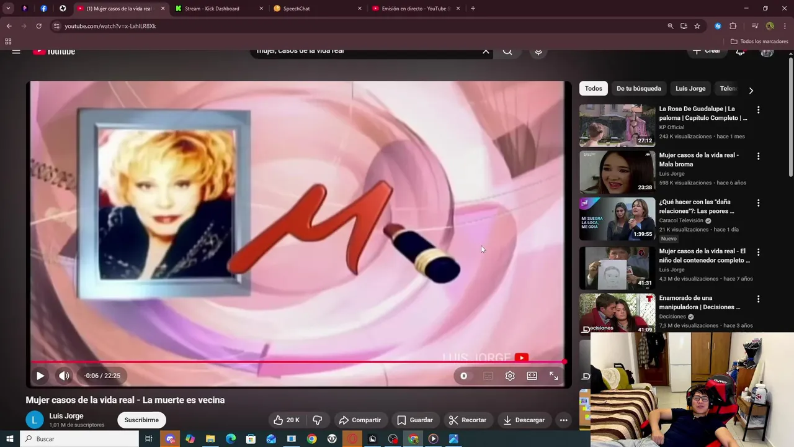Open more actions ellipsis below the video
The width and height of the screenshot is (794, 447).
[x=564, y=420]
